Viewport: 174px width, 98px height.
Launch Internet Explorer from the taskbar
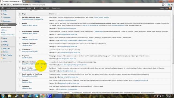[x=30, y=96]
